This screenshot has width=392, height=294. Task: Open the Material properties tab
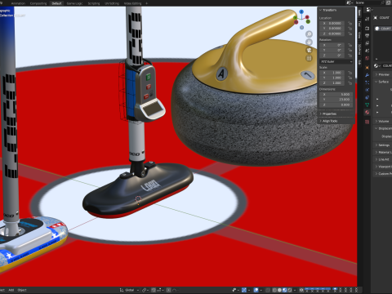point(367,112)
